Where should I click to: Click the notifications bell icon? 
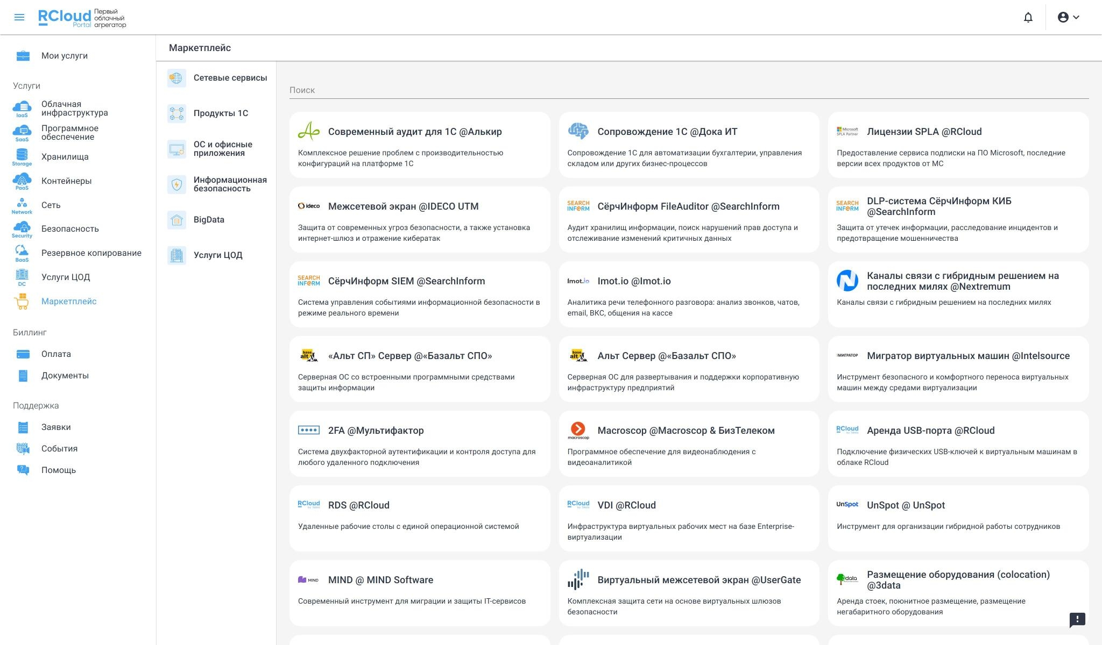pos(1028,17)
